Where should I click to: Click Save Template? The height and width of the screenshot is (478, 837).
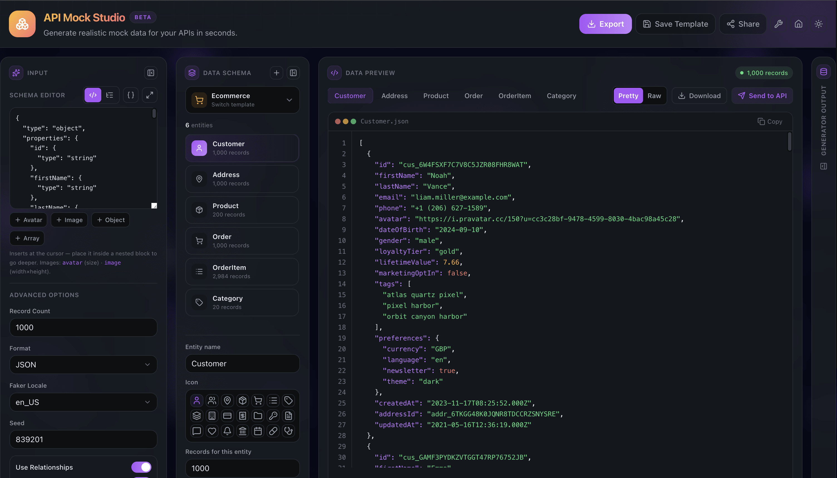coord(675,24)
